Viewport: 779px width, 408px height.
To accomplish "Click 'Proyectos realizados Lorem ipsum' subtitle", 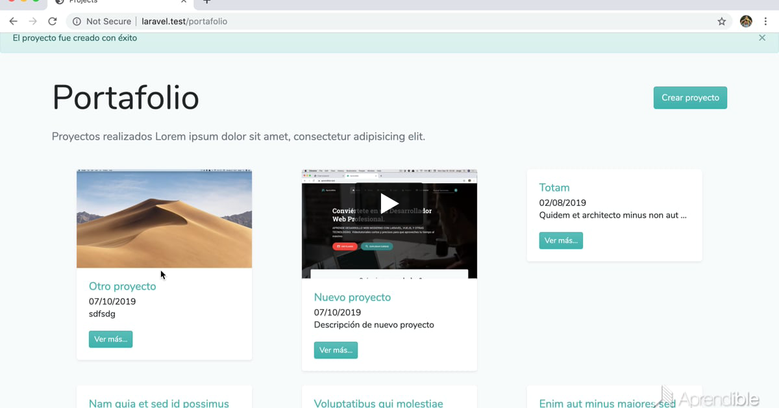I will pyautogui.click(x=238, y=136).
